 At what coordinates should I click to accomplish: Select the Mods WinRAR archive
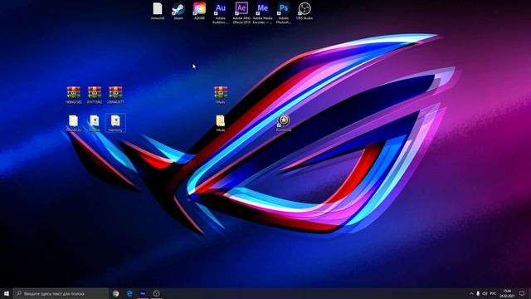point(221,95)
